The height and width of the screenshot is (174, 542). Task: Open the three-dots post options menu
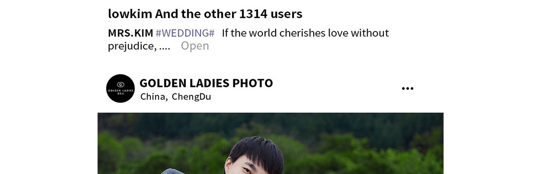[x=408, y=89]
